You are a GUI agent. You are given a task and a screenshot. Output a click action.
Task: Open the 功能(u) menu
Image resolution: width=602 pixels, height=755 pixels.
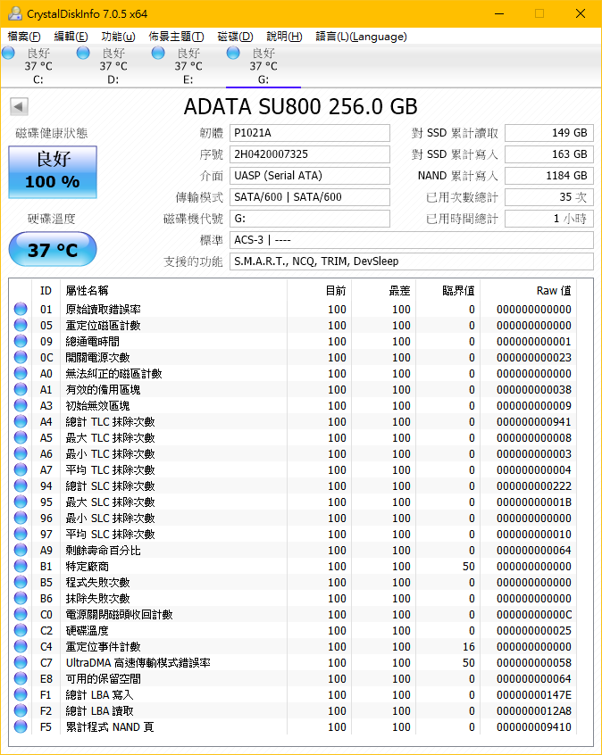[118, 37]
